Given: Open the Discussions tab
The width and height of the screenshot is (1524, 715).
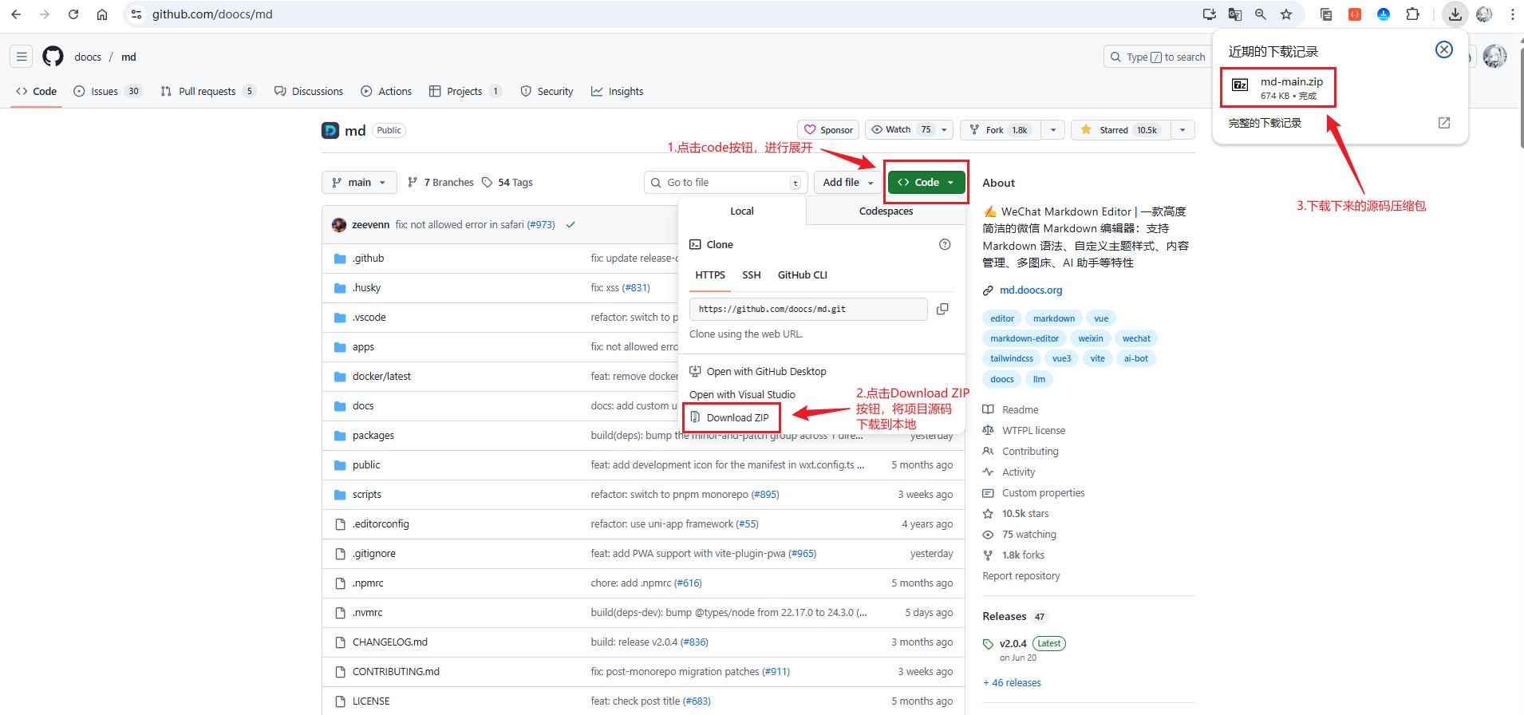Looking at the screenshot, I should (309, 92).
